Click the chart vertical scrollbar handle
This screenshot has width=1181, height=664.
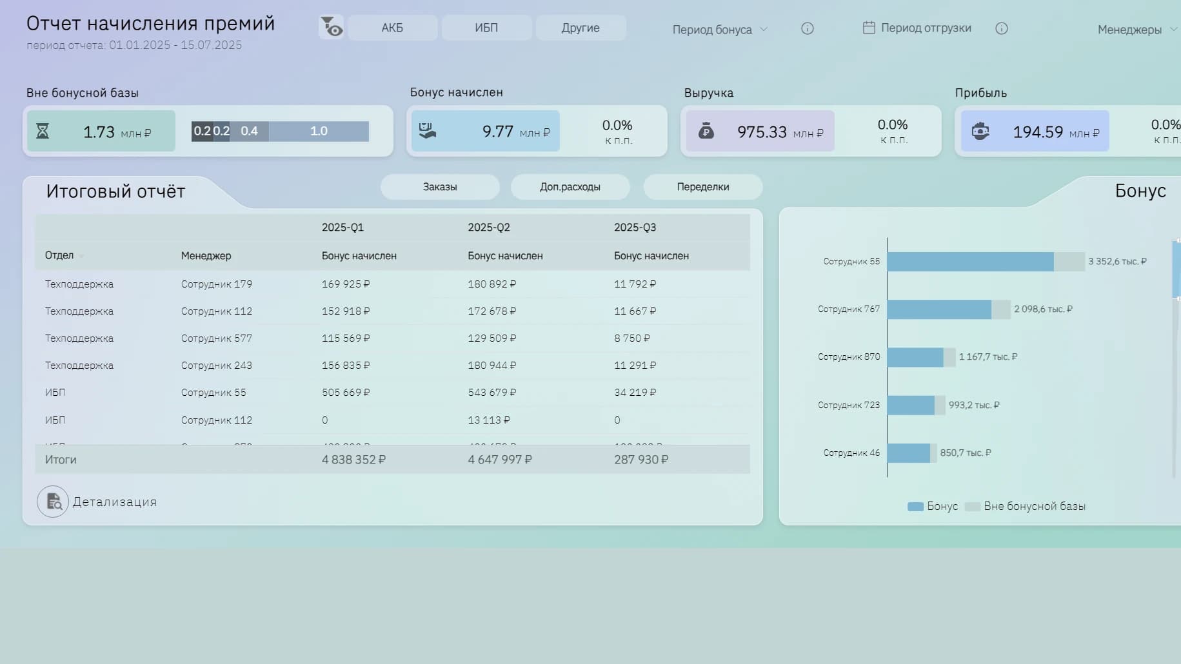(x=1176, y=269)
